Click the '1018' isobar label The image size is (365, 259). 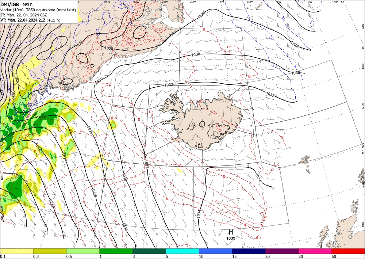tap(18, 176)
